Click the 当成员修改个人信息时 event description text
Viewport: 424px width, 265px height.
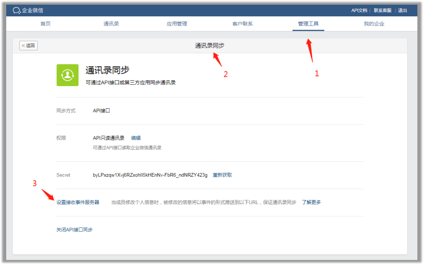[x=204, y=203]
